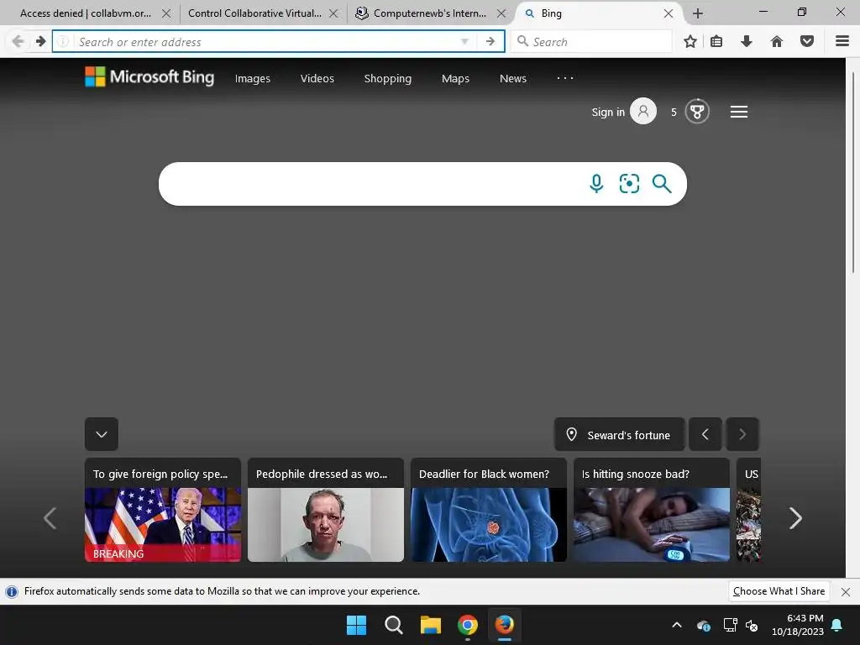The image size is (860, 645).
Task: Click the muted volume tray icon
Action: pyautogui.click(x=752, y=625)
